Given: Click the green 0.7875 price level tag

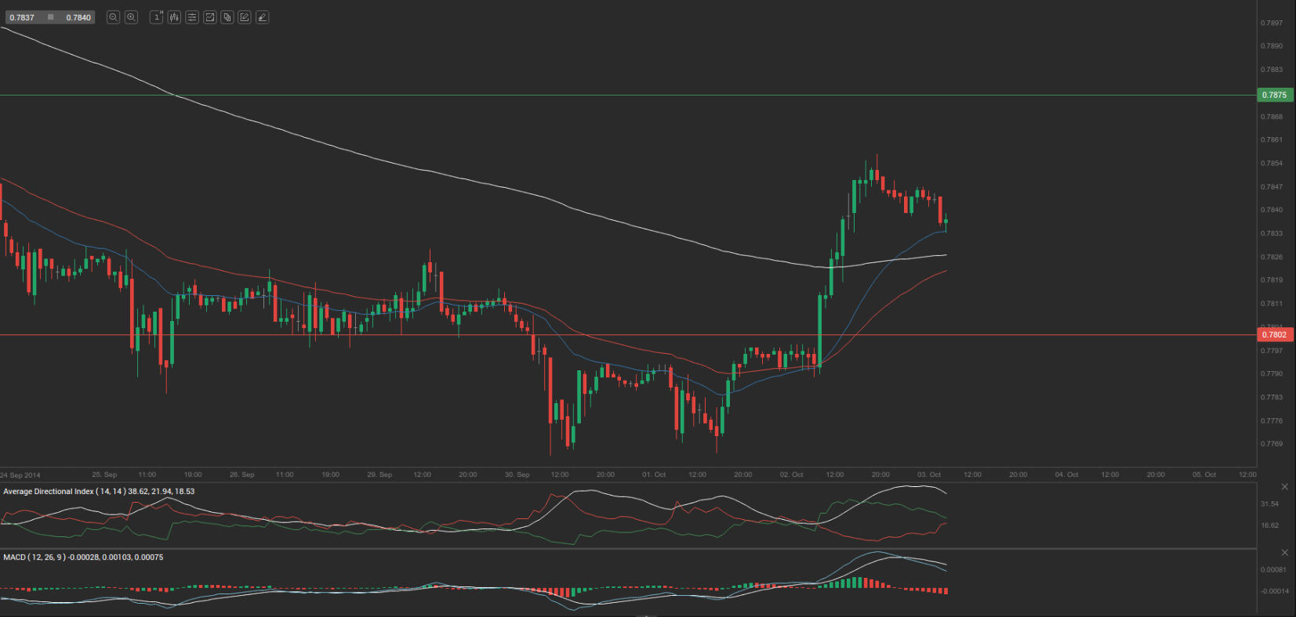Looking at the screenshot, I should 1274,95.
